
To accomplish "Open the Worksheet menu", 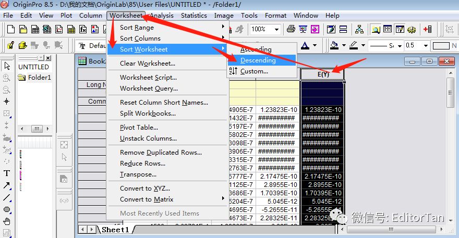I will (x=126, y=16).
